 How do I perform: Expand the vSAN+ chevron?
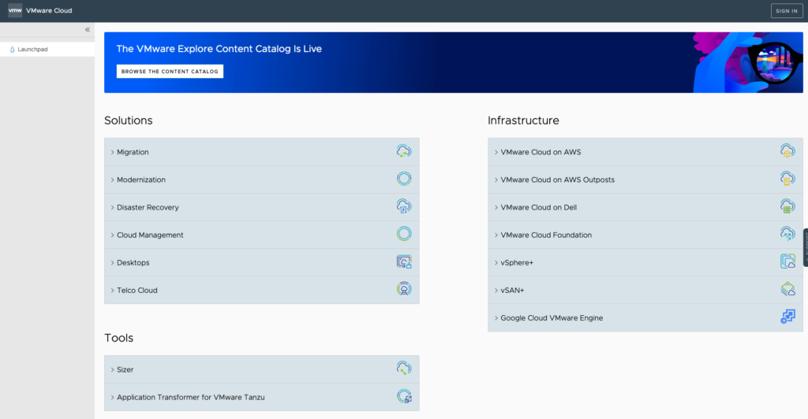pyautogui.click(x=496, y=291)
